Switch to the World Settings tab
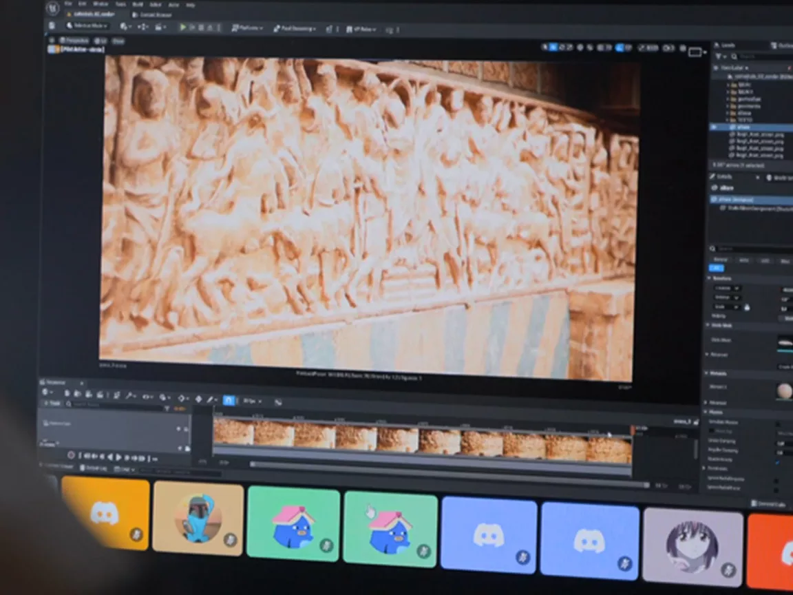The width and height of the screenshot is (793, 595). point(779,178)
